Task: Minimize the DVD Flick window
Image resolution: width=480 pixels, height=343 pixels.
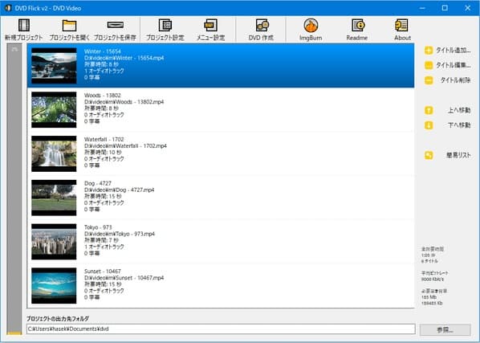Action: click(x=422, y=8)
